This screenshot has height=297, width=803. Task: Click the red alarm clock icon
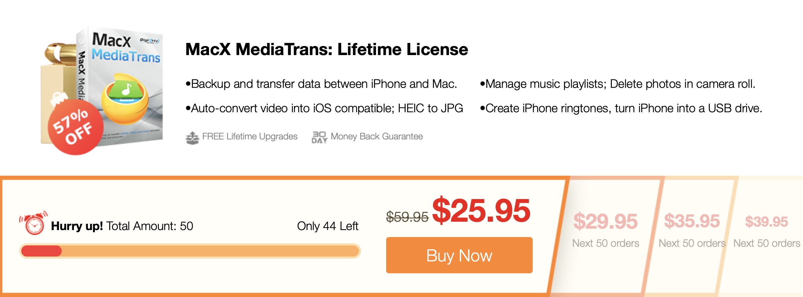pos(34,223)
